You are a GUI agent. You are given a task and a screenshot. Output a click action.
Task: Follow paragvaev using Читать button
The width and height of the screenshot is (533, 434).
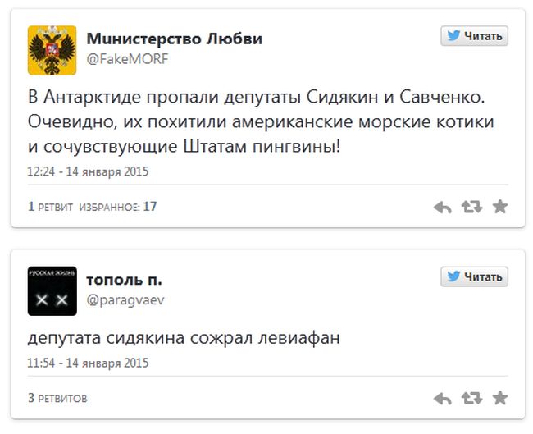[475, 276]
